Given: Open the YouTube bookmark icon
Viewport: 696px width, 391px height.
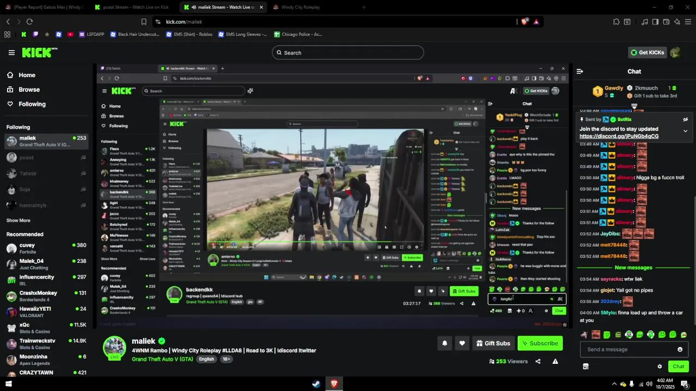Looking at the screenshot, I should coord(70,34).
